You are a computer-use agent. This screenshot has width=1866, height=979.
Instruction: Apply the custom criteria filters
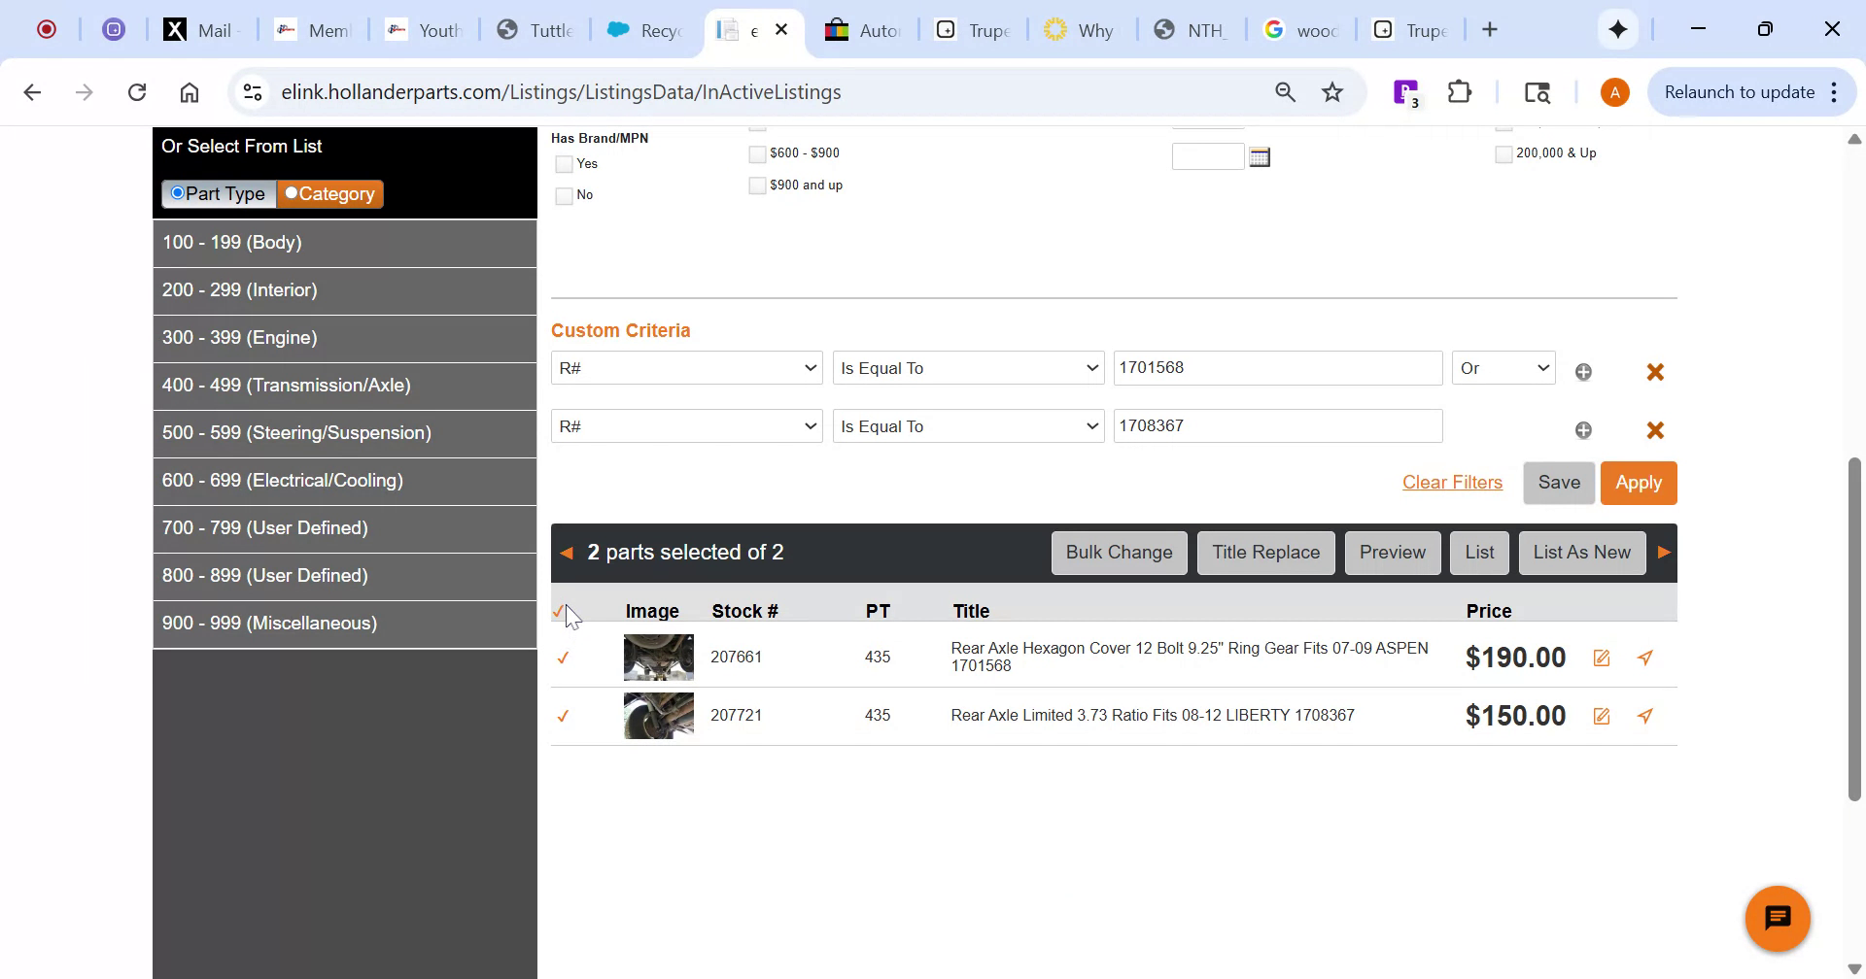1639,482
